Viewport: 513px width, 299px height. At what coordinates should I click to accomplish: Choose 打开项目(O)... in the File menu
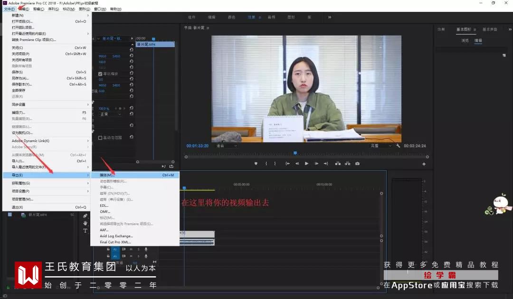click(x=47, y=21)
